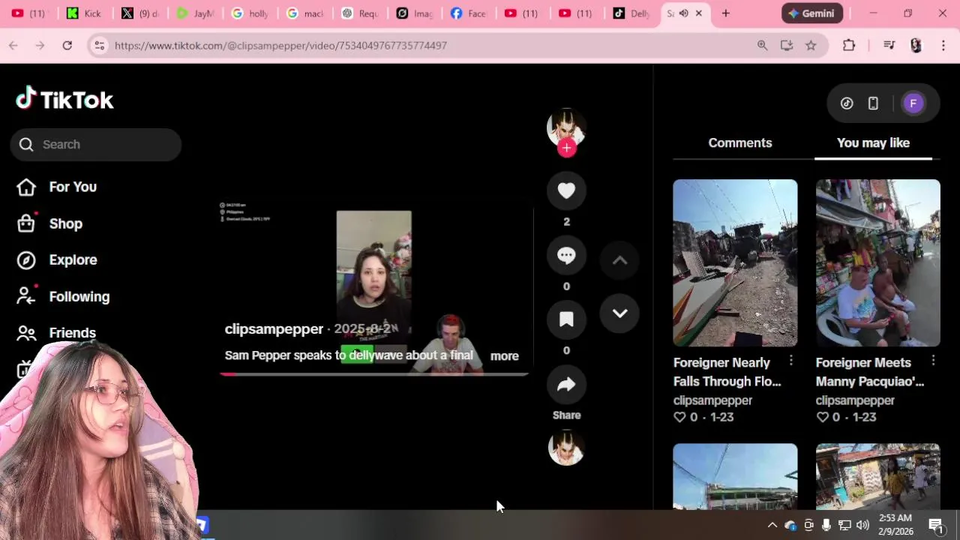This screenshot has width=960, height=540.
Task: Open the Gemini button
Action: point(812,13)
